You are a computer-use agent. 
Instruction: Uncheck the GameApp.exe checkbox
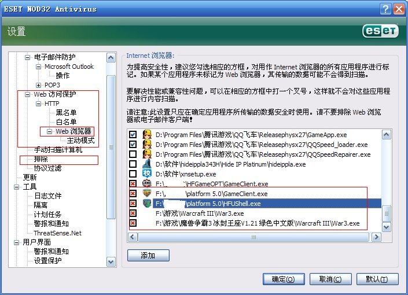[133, 135]
